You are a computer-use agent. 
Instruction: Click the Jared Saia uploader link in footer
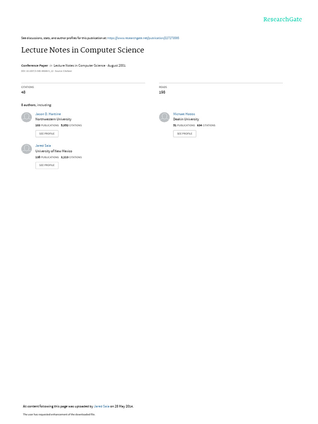(102, 406)
